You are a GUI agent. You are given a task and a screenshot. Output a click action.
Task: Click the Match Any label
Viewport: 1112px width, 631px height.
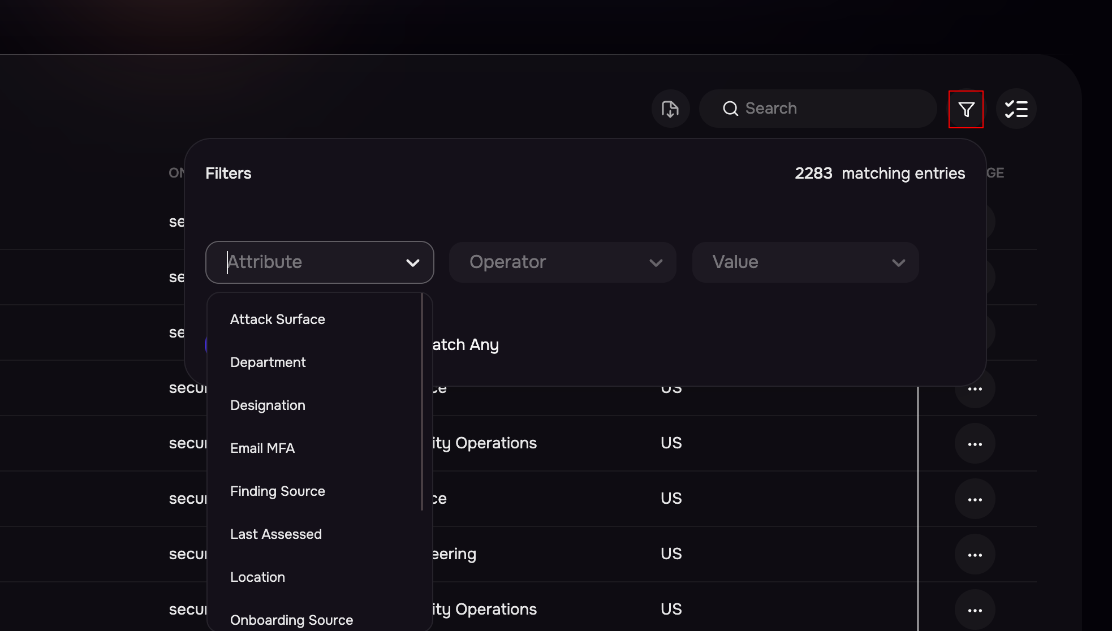click(x=465, y=344)
